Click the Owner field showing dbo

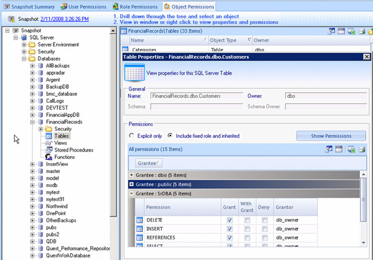[x=326, y=96]
